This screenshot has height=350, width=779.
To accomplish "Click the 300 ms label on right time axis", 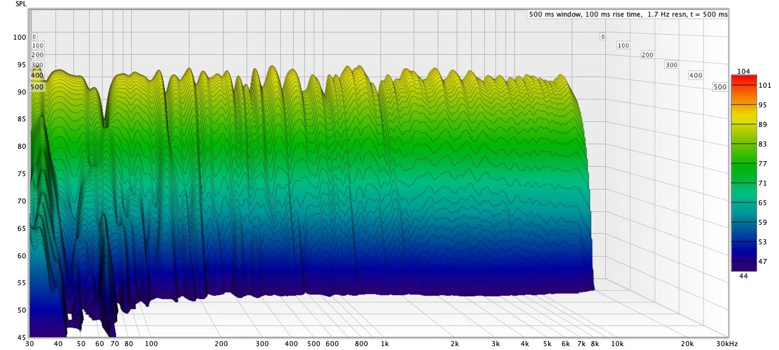I will point(671,65).
